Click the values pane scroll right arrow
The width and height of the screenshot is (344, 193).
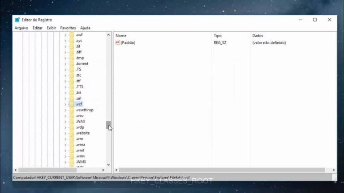click(x=334, y=170)
